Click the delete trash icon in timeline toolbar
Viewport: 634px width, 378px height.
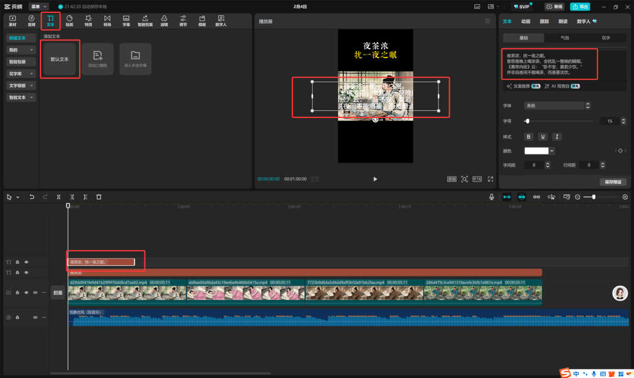click(99, 197)
